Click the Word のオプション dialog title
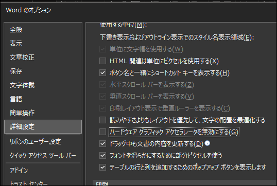This screenshot has height=186, width=277. [x=28, y=10]
